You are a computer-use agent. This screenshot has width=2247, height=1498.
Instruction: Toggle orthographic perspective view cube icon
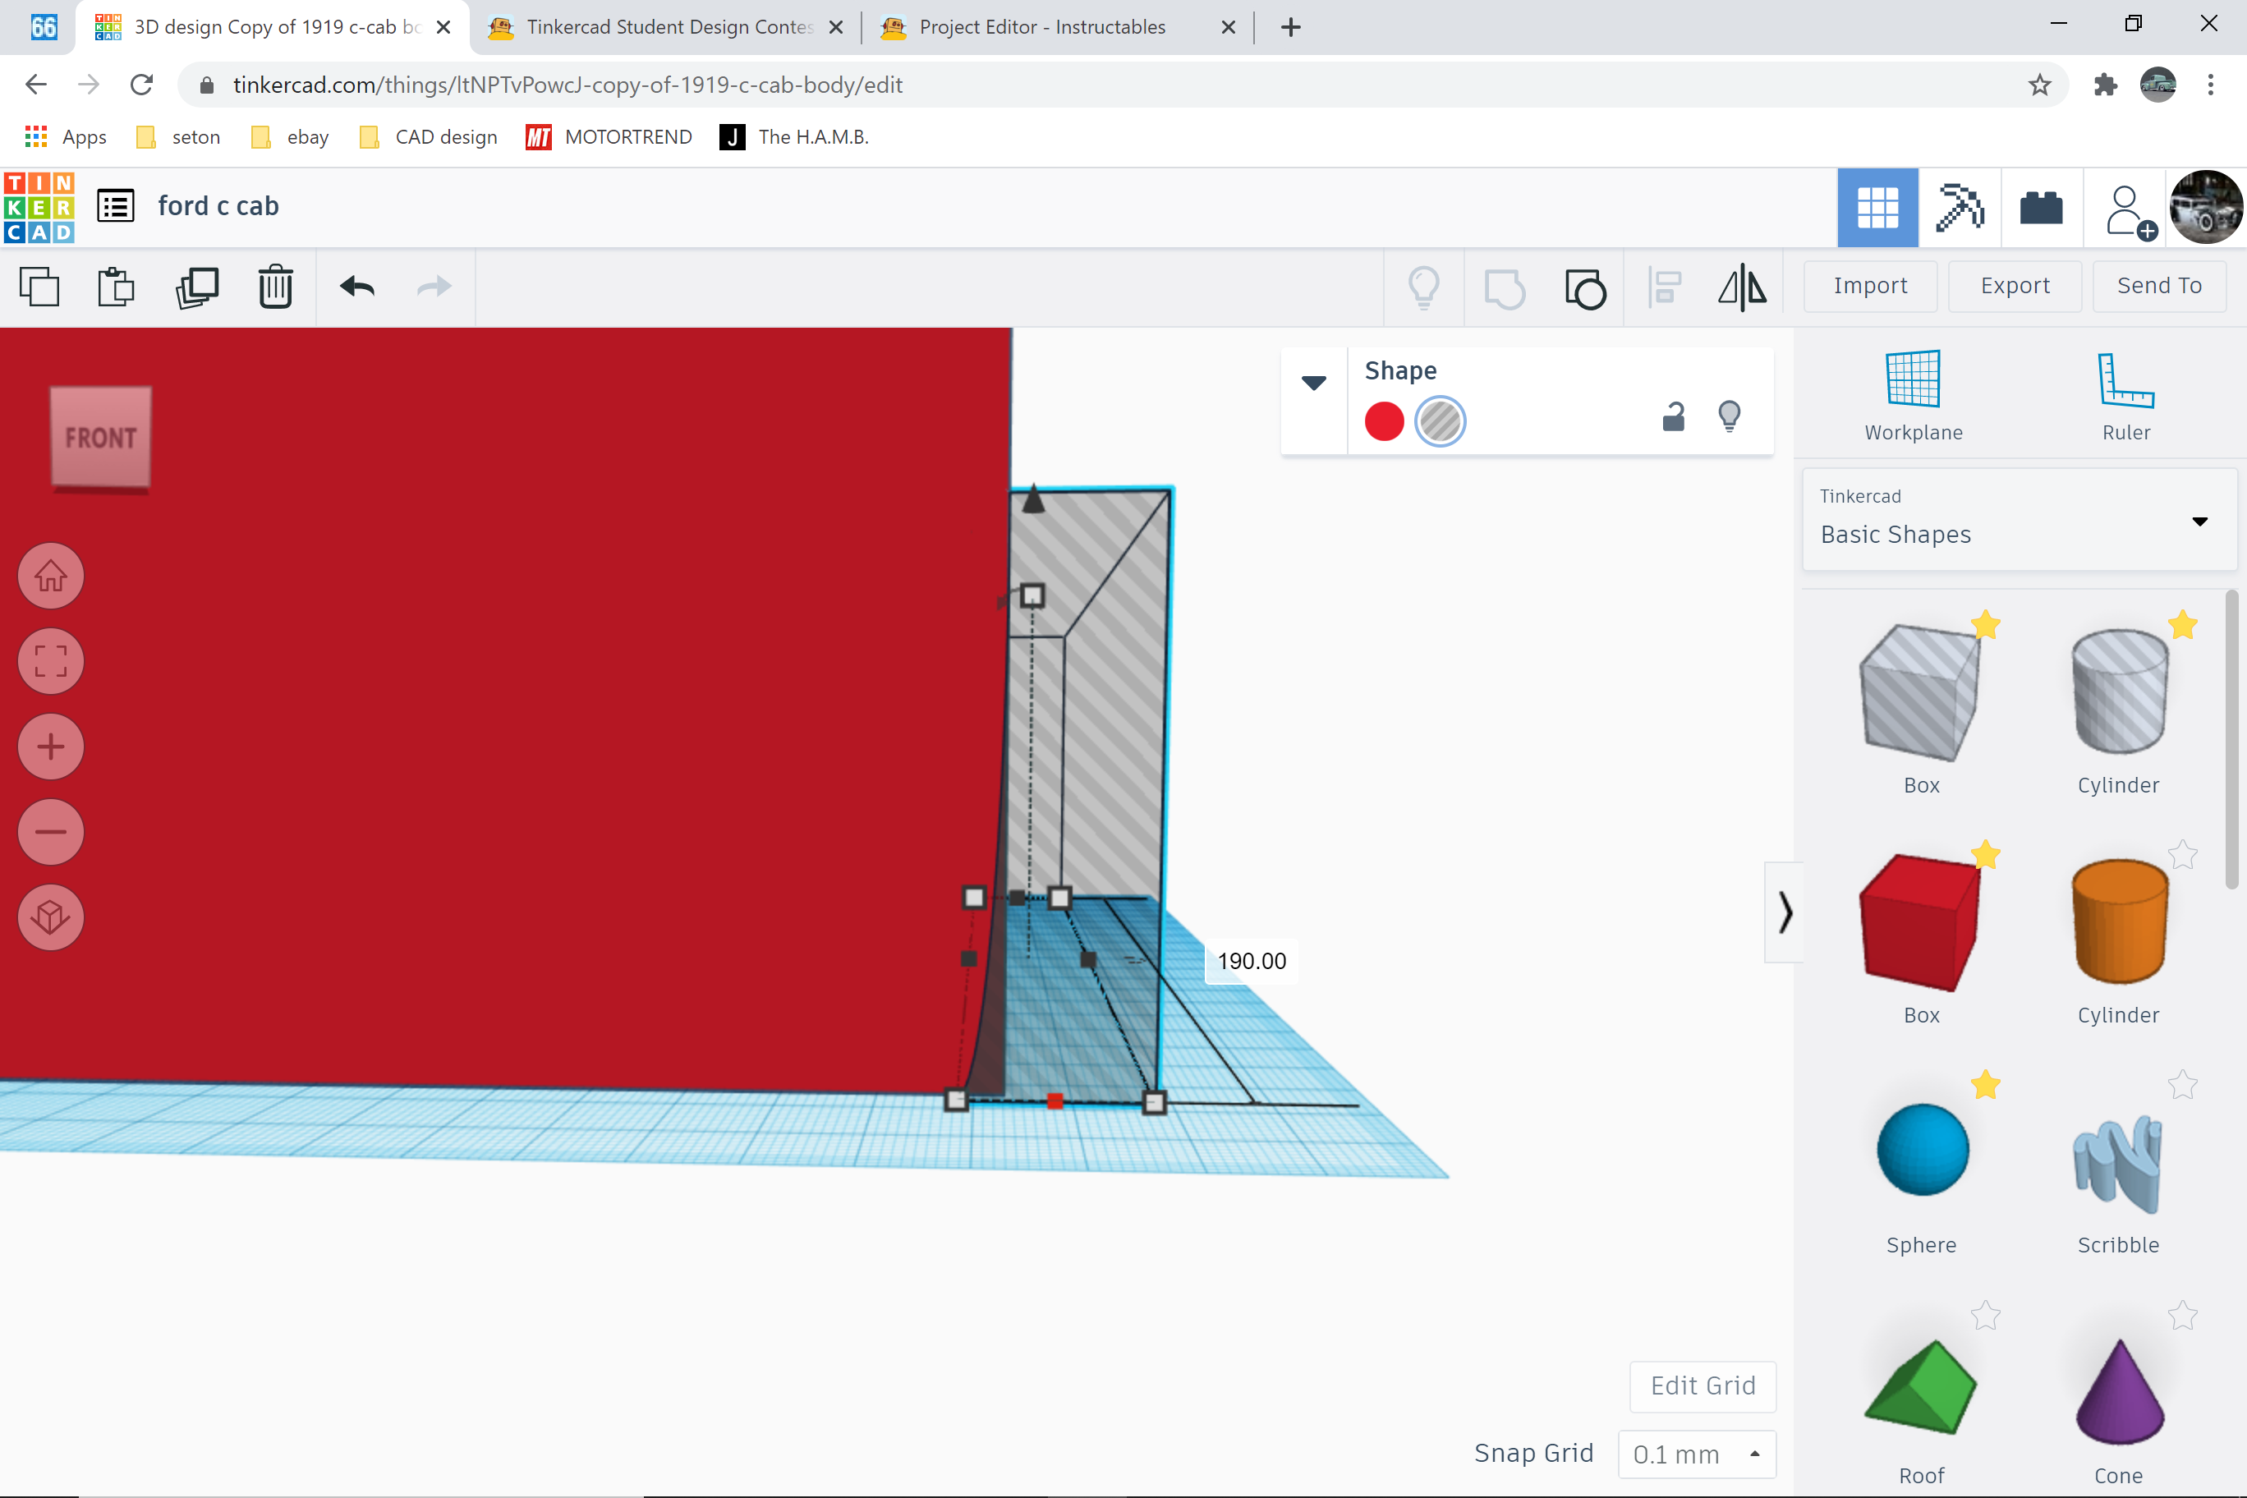51,917
